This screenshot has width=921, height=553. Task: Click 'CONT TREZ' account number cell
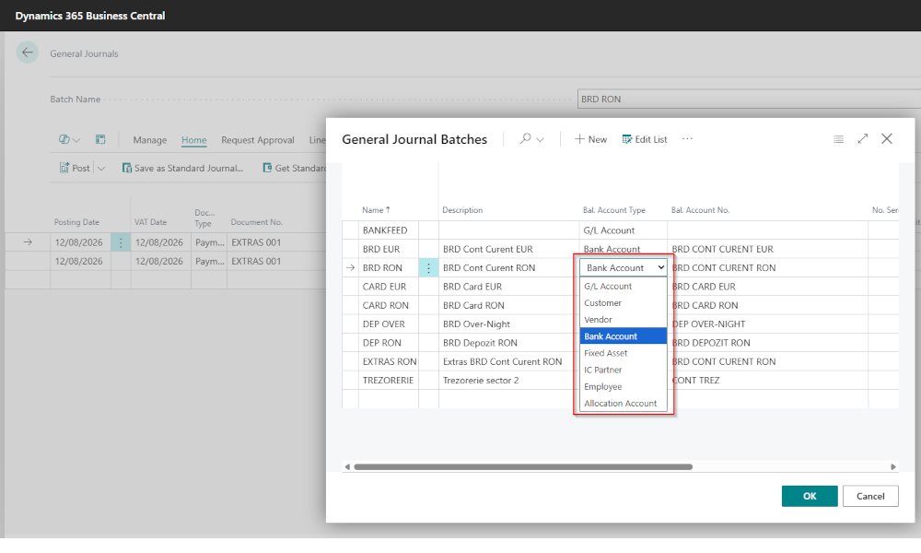click(x=695, y=381)
